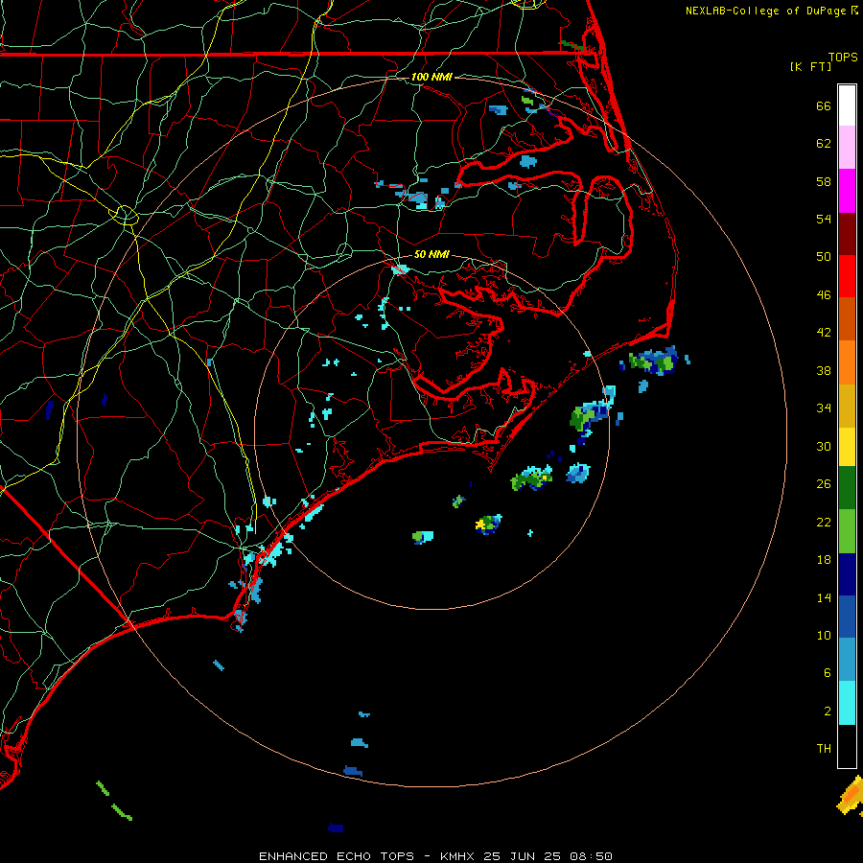
Task: Click the 62 legend scale value
Action: click(x=824, y=144)
